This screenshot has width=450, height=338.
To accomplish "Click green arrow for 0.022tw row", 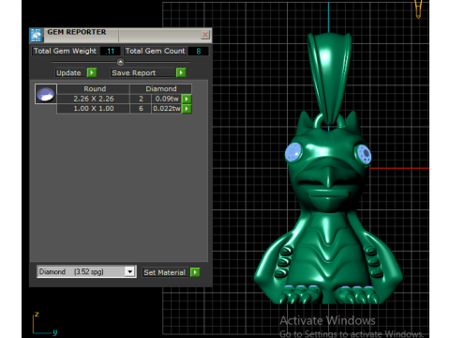I will [x=187, y=109].
